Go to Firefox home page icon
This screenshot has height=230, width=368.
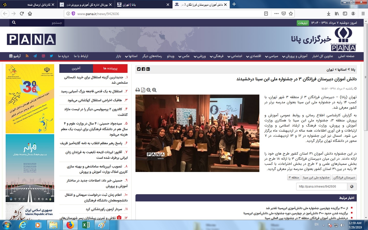tap(30, 14)
